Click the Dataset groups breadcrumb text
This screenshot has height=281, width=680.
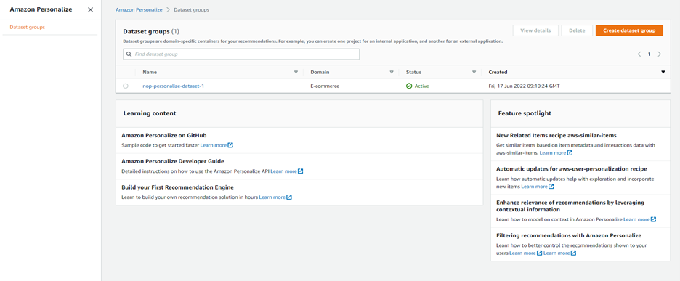(x=191, y=9)
